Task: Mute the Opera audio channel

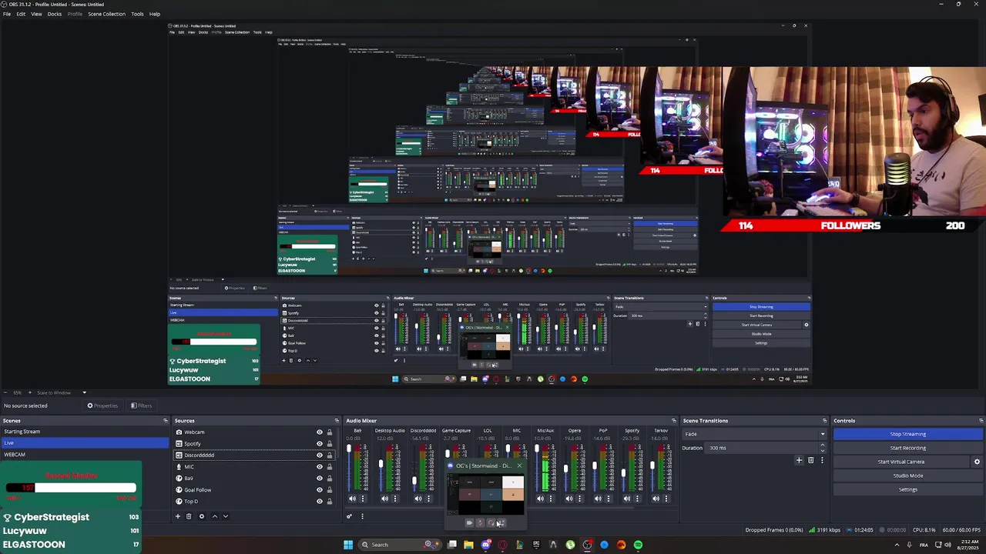Action: (568, 499)
